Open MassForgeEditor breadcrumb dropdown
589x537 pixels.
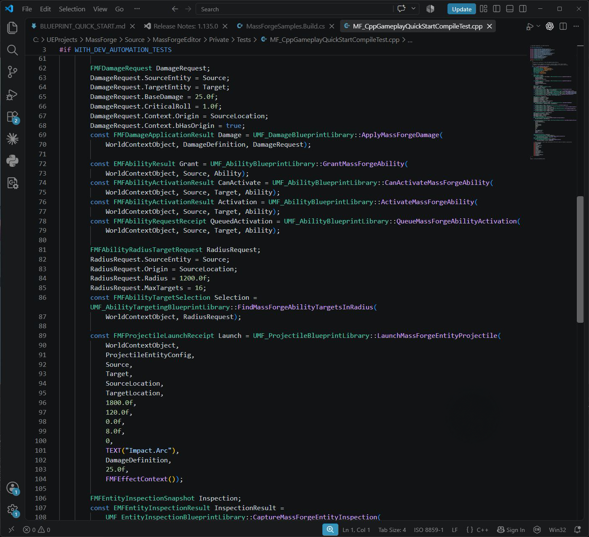(177, 40)
